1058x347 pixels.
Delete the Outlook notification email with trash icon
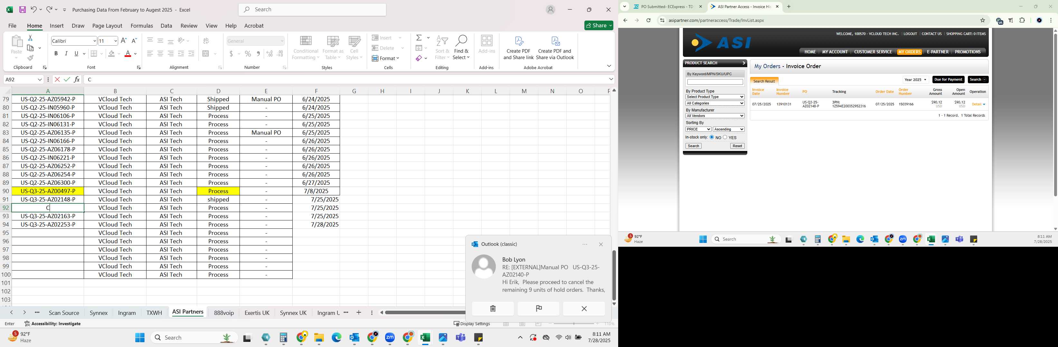click(x=493, y=308)
